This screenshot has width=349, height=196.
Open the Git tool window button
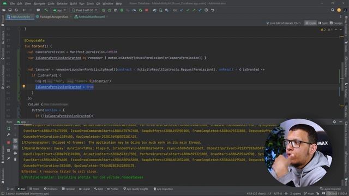pos(10,189)
